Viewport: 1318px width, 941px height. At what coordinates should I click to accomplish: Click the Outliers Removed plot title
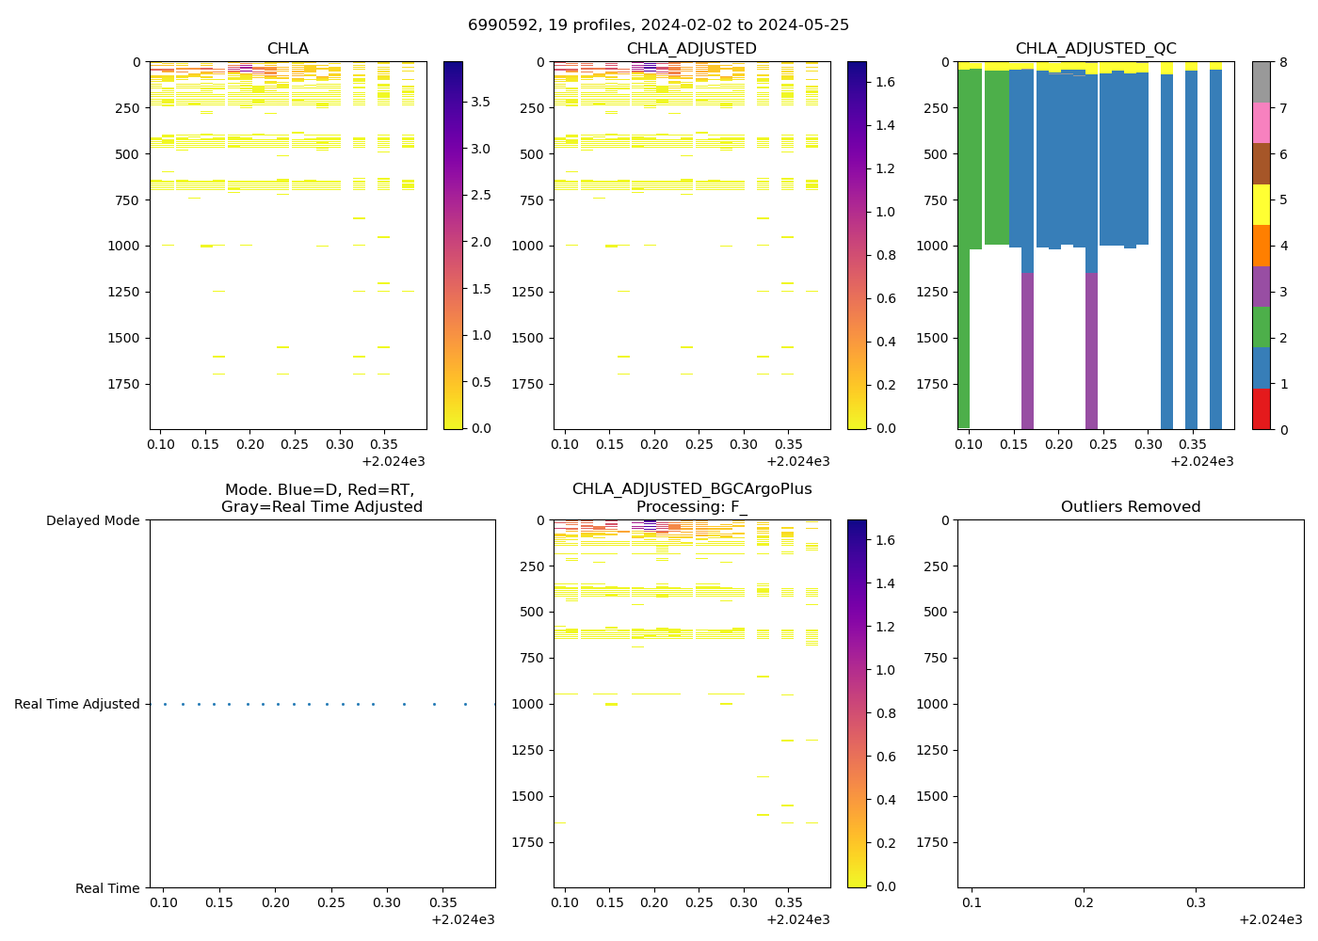click(1130, 507)
